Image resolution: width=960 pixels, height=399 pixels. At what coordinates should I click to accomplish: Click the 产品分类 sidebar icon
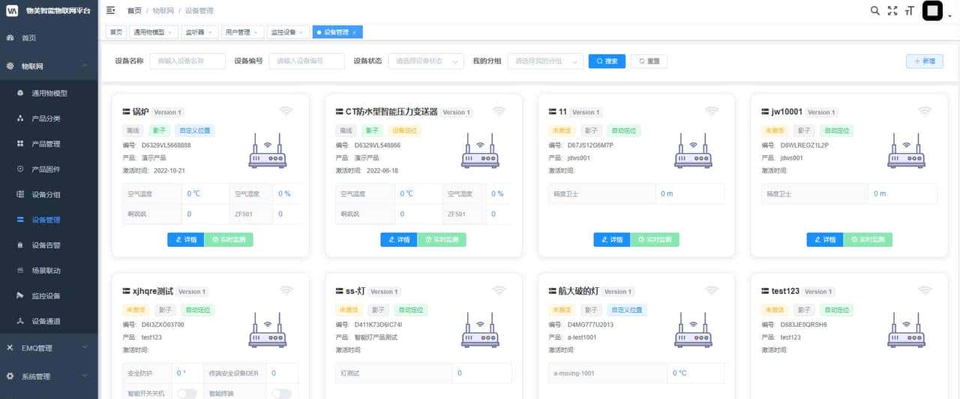point(20,118)
